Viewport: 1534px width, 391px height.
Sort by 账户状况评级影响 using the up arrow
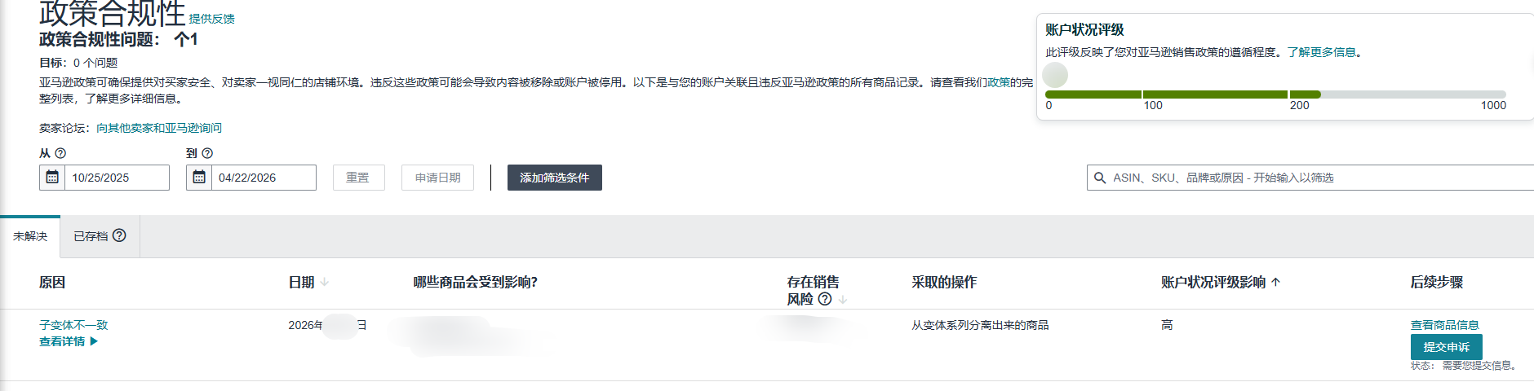tap(1276, 282)
